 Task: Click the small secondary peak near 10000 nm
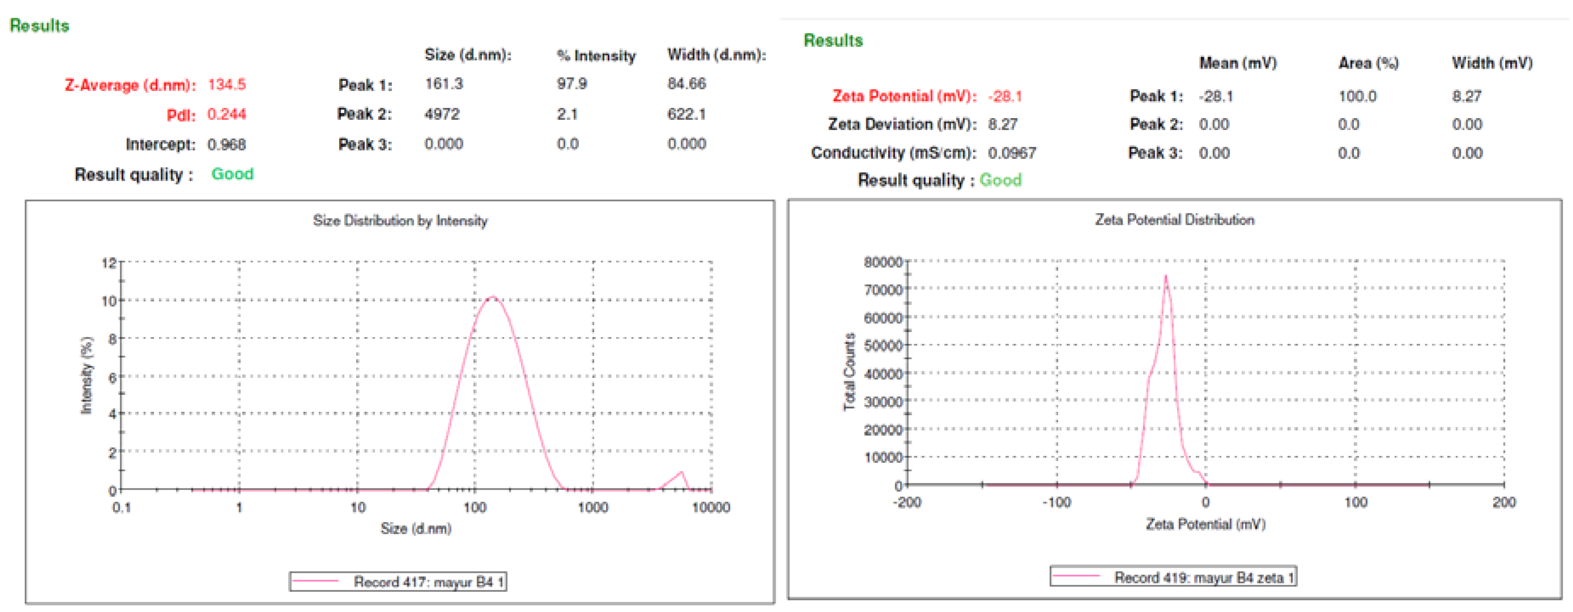(x=681, y=472)
